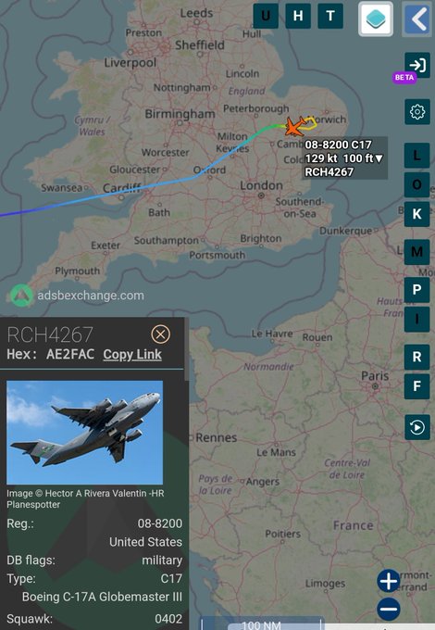Click the Copy Link hyperlink
The image size is (435, 630).
point(132,354)
